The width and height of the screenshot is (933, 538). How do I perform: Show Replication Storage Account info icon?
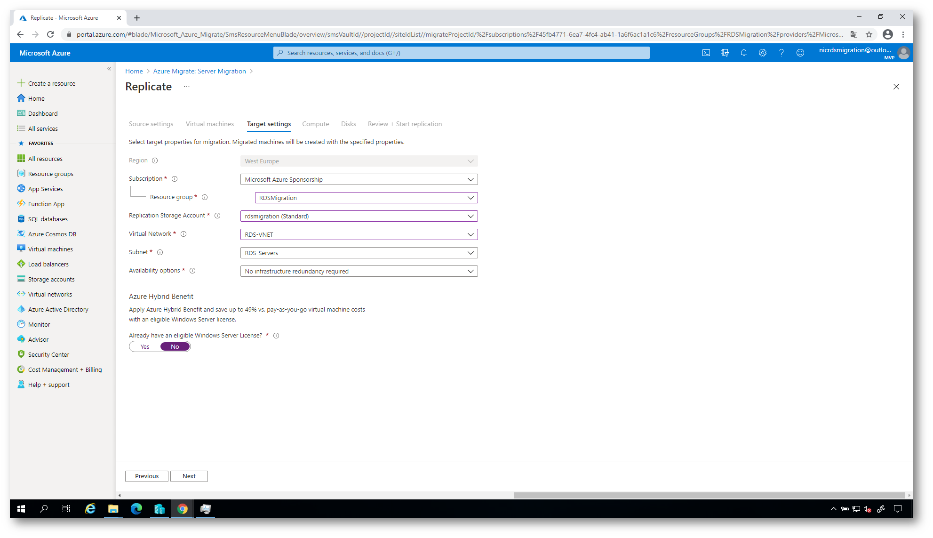coord(217,216)
